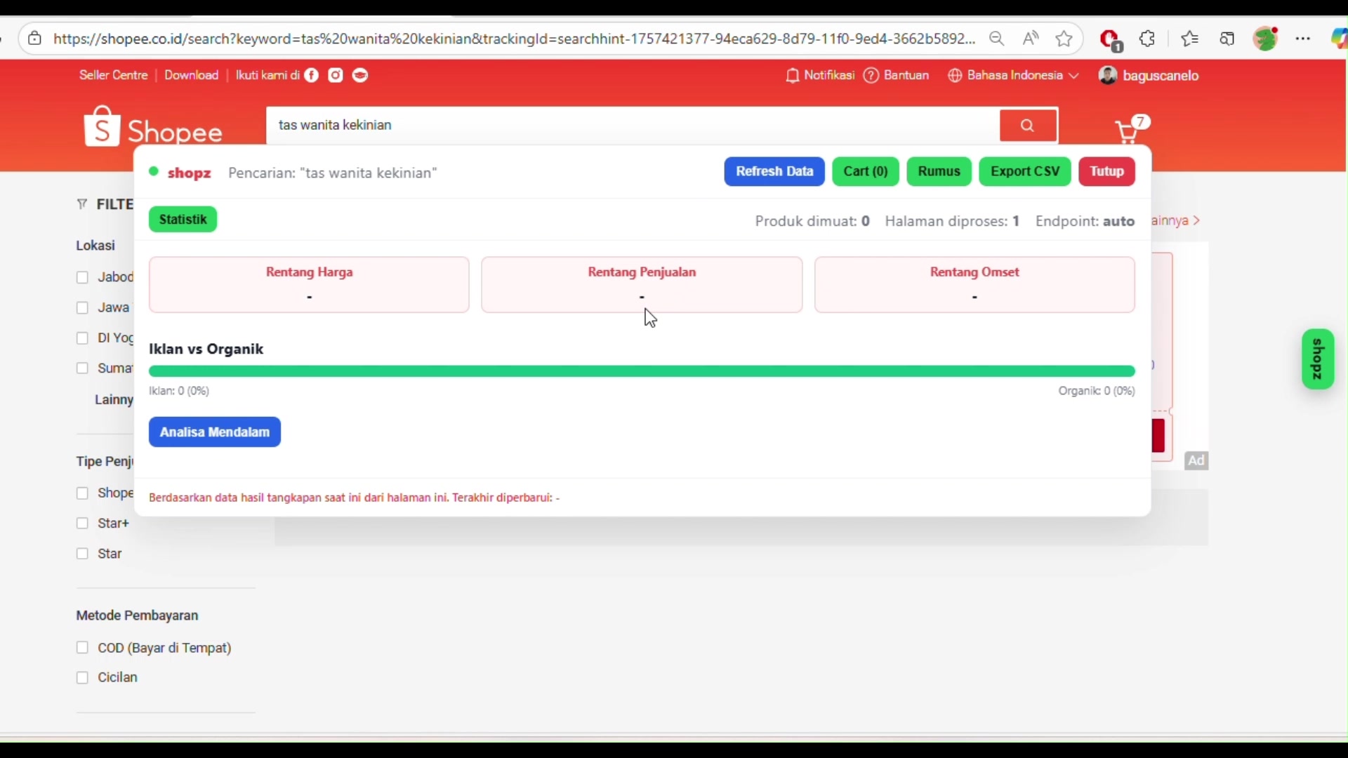The height and width of the screenshot is (758, 1348).
Task: Tick the Jawa location checkbox
Action: (82, 308)
